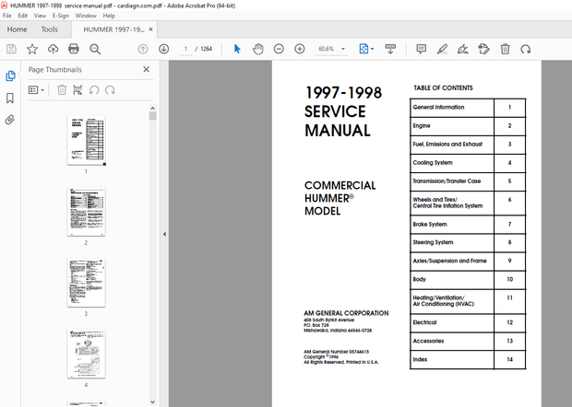Image resolution: width=572 pixels, height=407 pixels.
Task: Choose the Selection arrow tool
Action: tap(237, 49)
